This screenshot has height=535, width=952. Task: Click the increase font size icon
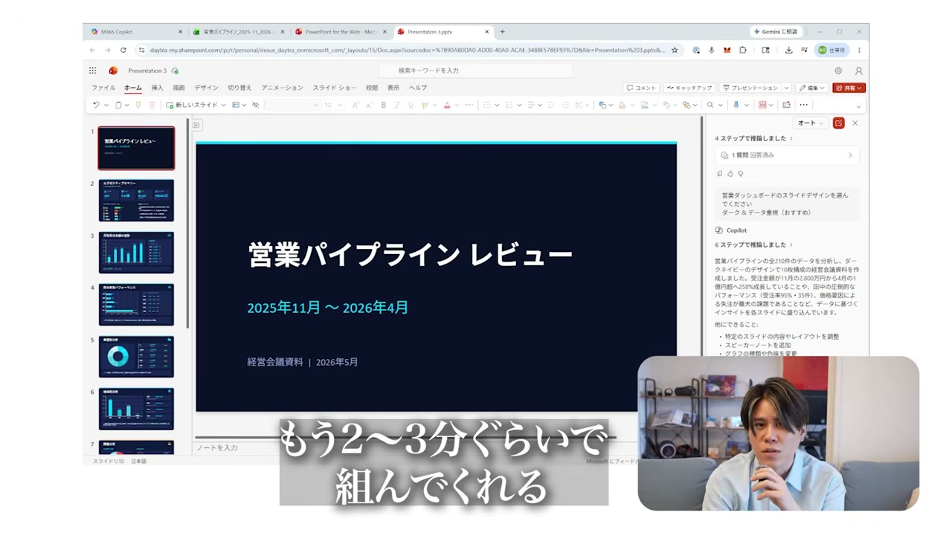356,105
